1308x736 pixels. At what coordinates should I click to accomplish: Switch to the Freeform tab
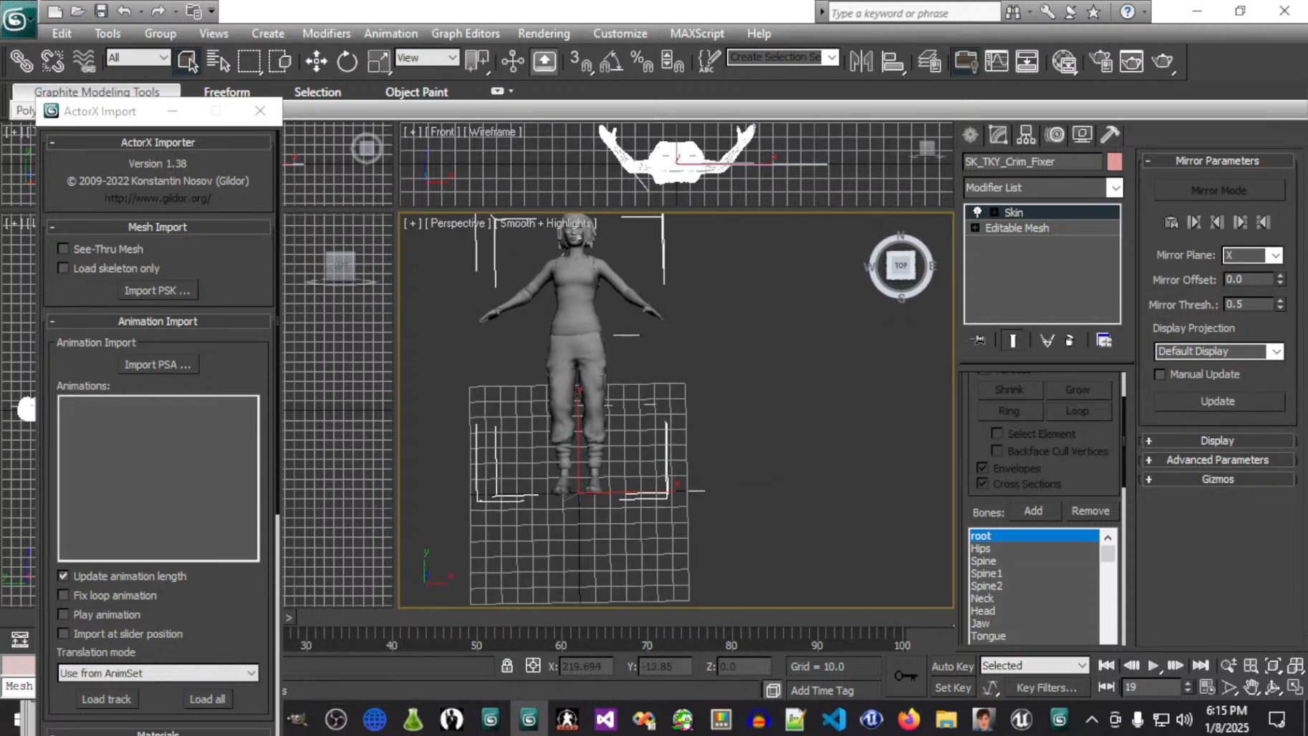(226, 92)
